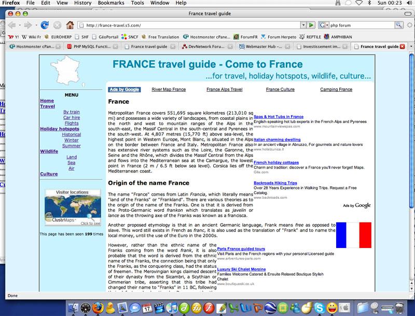Viewport: 415px width, 316px height.
Task: Open the Trash in the Dock
Action: click(x=399, y=308)
